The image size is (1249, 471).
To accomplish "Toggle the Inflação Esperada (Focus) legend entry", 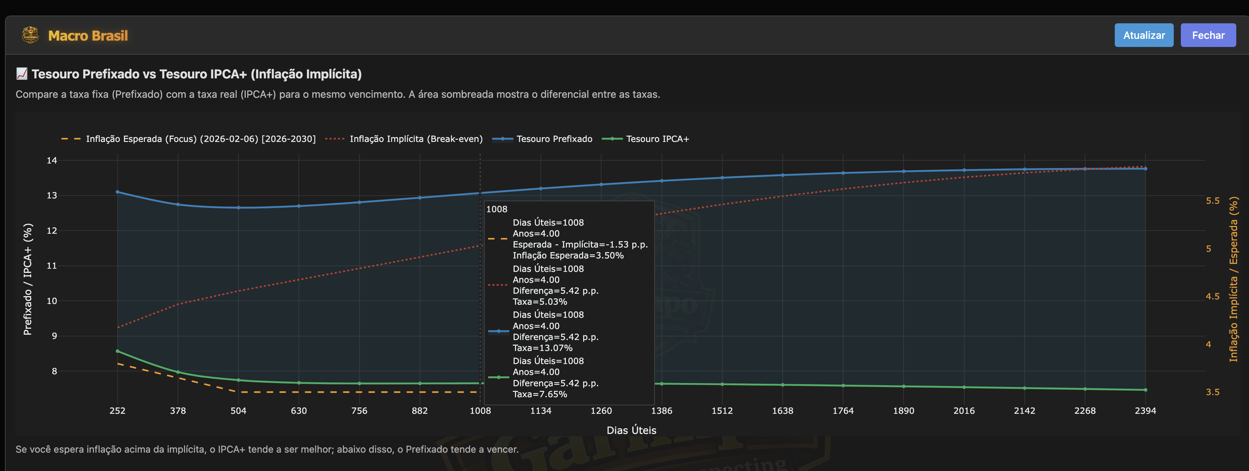I will point(200,139).
